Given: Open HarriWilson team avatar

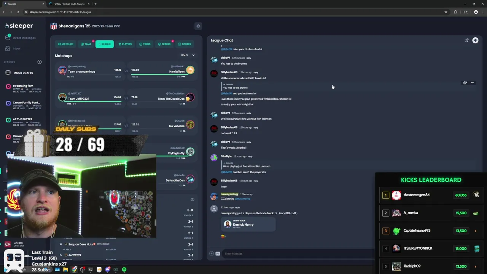Looking at the screenshot, I should pos(190,70).
